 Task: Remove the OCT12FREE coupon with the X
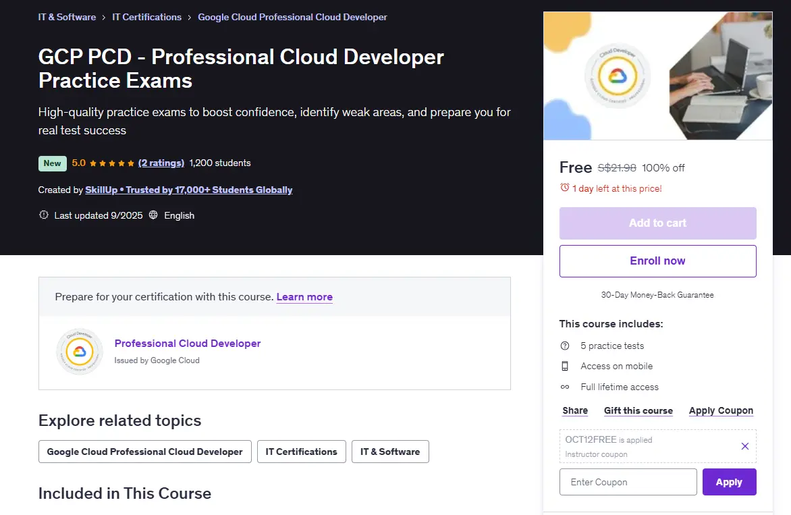tap(745, 446)
